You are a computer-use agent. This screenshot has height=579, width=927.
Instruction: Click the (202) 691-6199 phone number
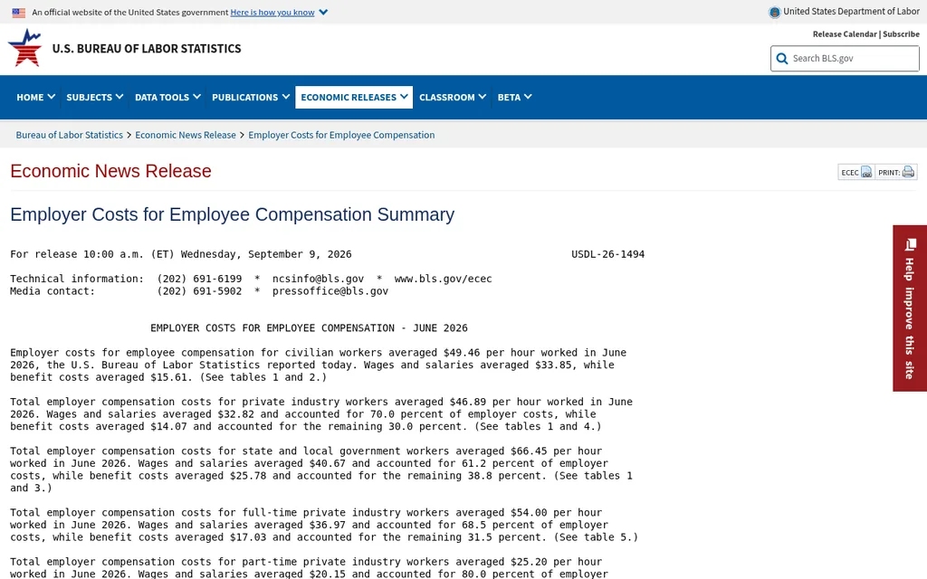coord(199,279)
